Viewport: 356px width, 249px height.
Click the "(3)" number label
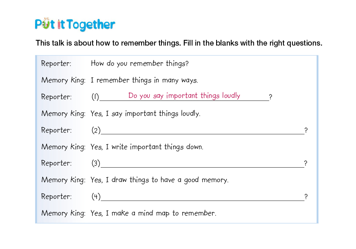pos(95,163)
